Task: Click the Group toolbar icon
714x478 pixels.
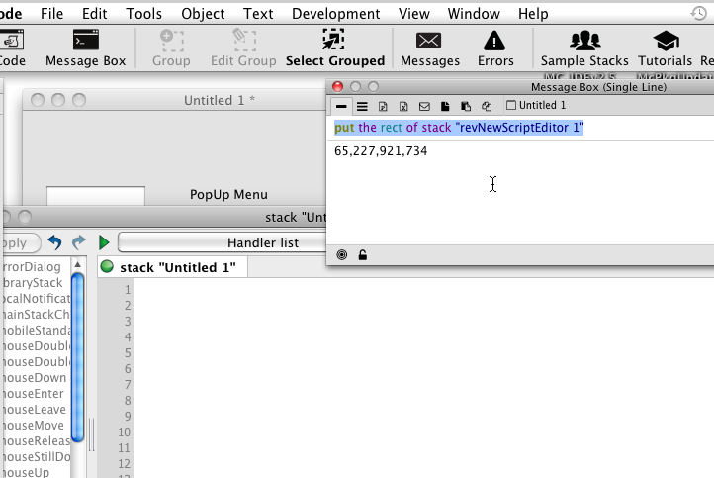Action: coord(171,48)
